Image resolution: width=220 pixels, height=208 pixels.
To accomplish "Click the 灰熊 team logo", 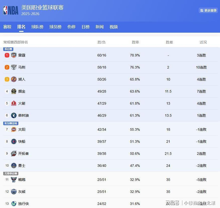I will [x=14, y=192].
